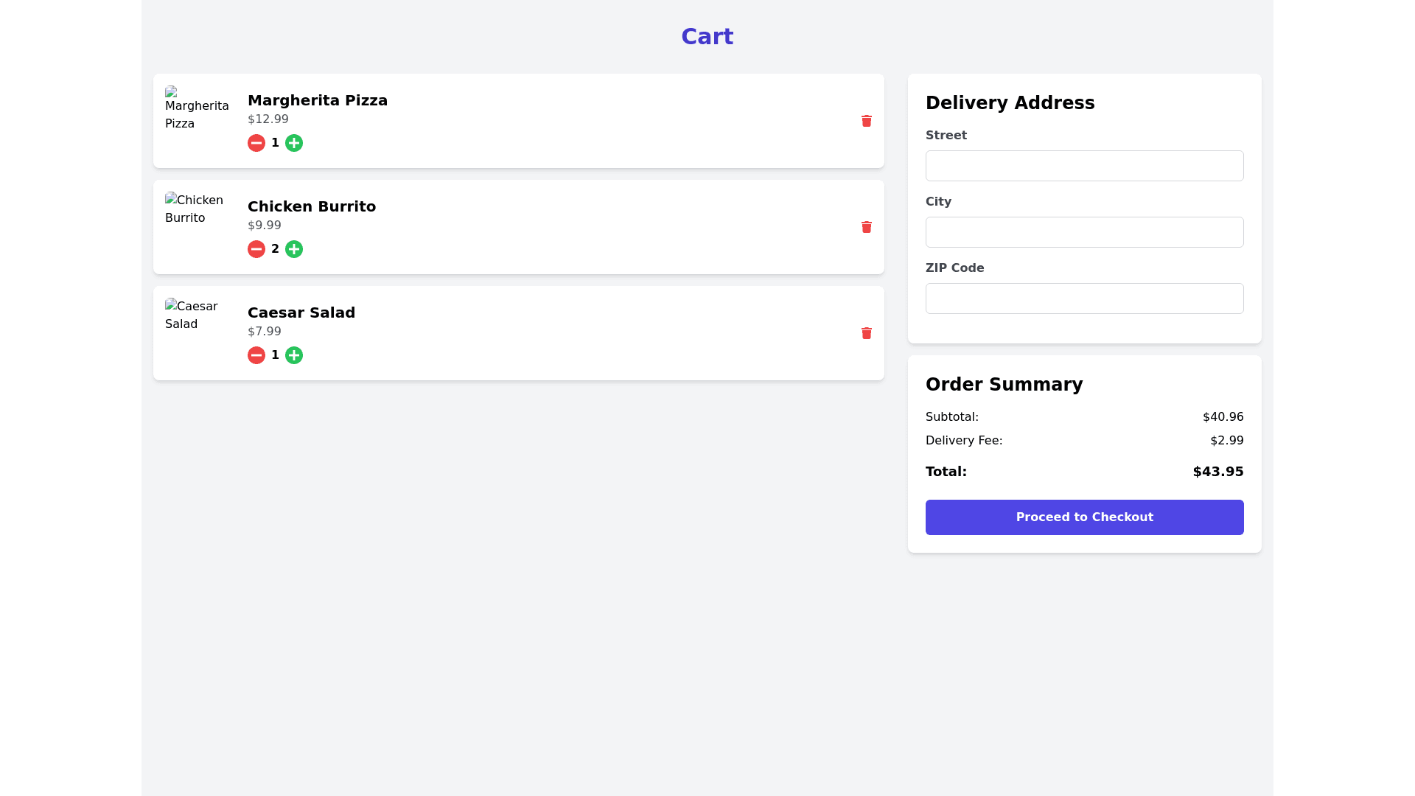Image resolution: width=1415 pixels, height=796 pixels.
Task: Remove the Chicken Burrito using trash icon
Action: pyautogui.click(x=866, y=227)
